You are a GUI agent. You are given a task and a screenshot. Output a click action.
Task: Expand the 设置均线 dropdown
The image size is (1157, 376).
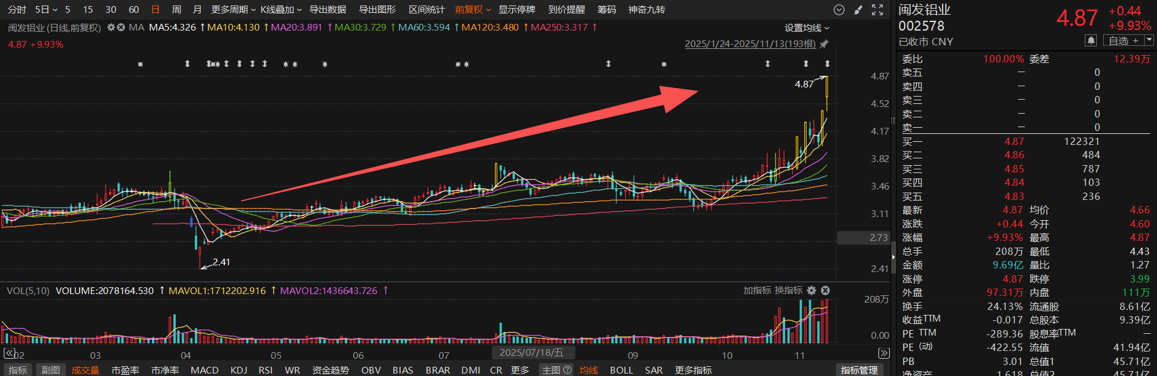807,28
